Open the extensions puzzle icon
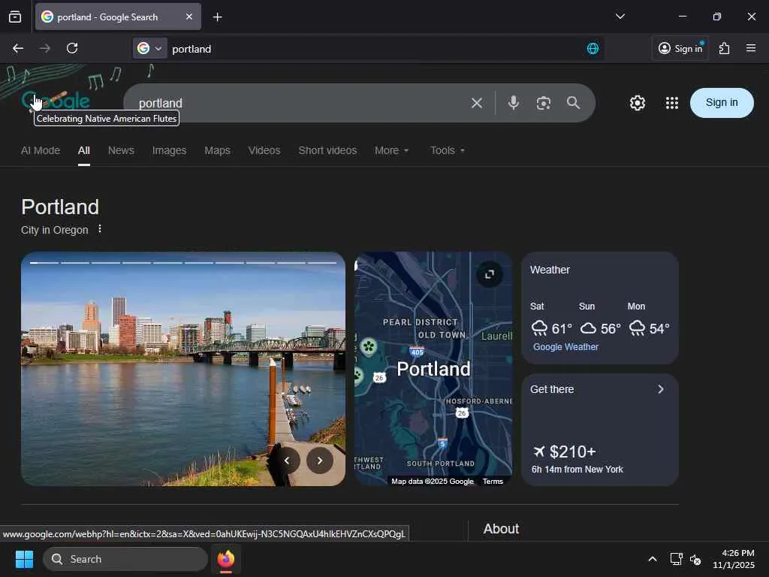 tap(725, 48)
